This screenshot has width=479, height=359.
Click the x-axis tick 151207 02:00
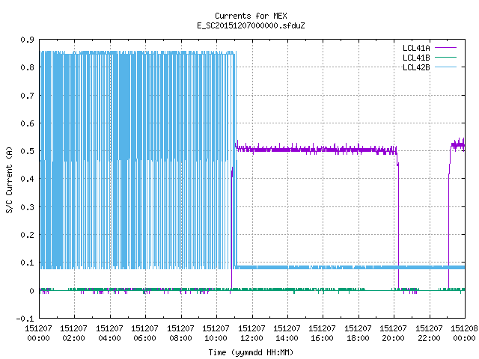73,333
